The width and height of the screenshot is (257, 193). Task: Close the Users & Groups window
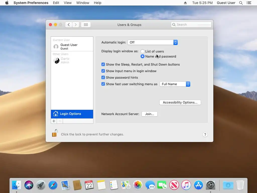(50, 25)
